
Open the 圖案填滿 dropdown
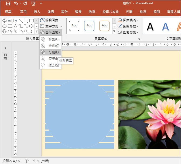point(128,20)
